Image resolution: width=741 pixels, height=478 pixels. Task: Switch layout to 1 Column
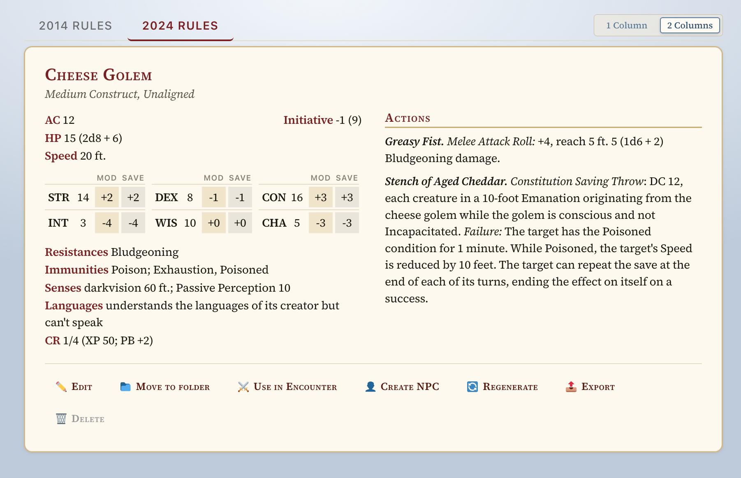627,26
